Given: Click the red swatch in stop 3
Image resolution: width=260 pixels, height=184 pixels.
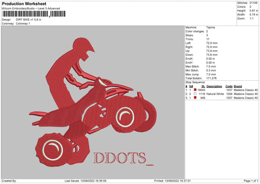Looking at the screenshot, I should pos(195,98).
